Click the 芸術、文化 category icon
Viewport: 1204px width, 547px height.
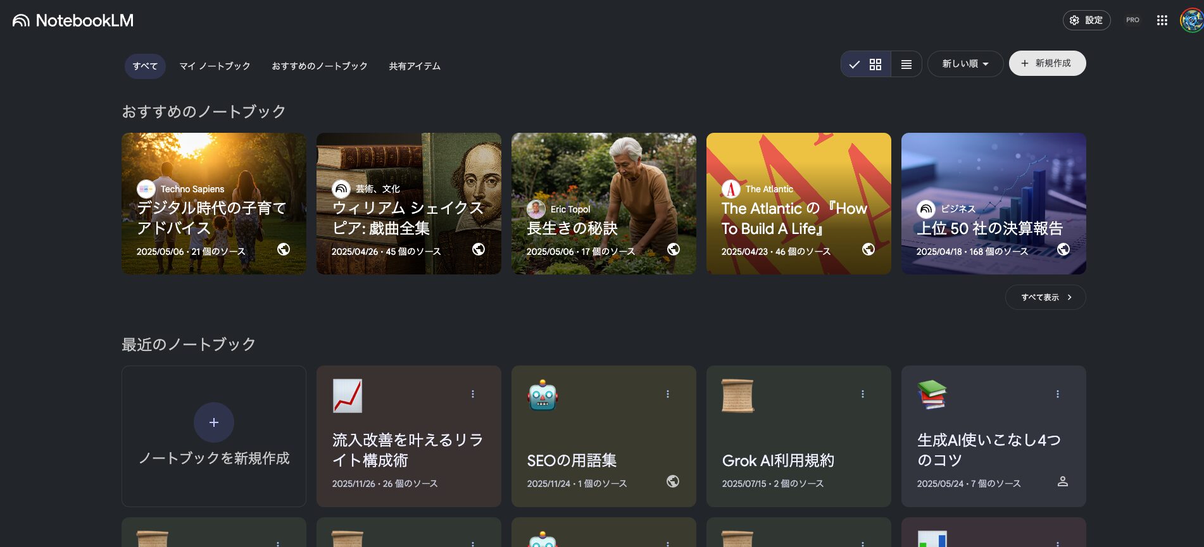point(341,189)
